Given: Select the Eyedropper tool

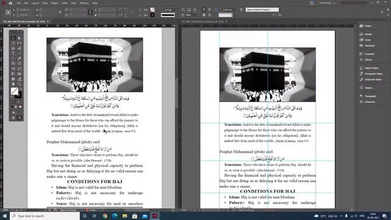Looking at the screenshot, I should [19, 79].
